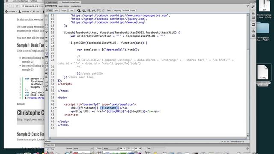Open the Properties panel tab
Viewport: 274px width, 154px height.
tap(50, 145)
